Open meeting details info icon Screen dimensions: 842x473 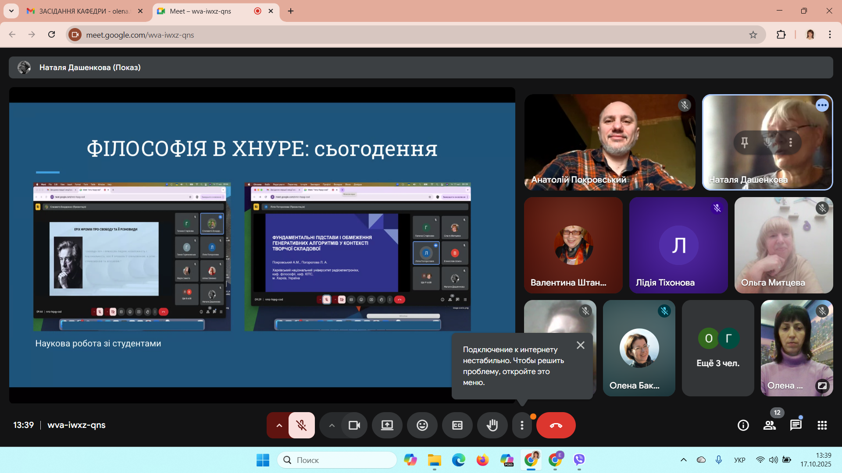tap(743, 425)
